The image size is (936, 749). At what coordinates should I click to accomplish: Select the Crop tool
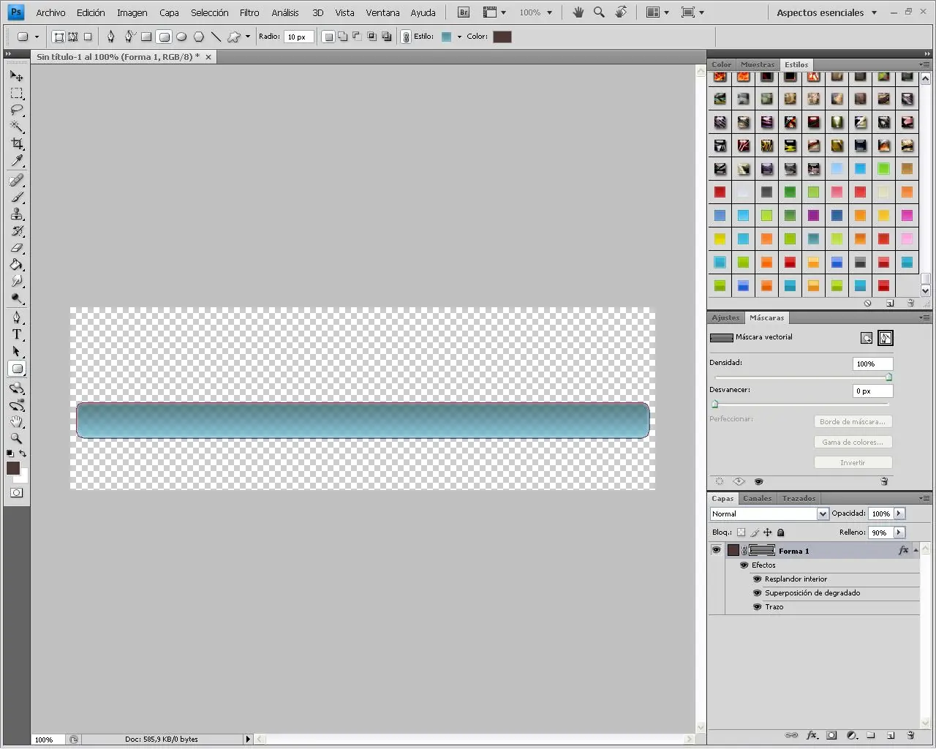[16, 144]
